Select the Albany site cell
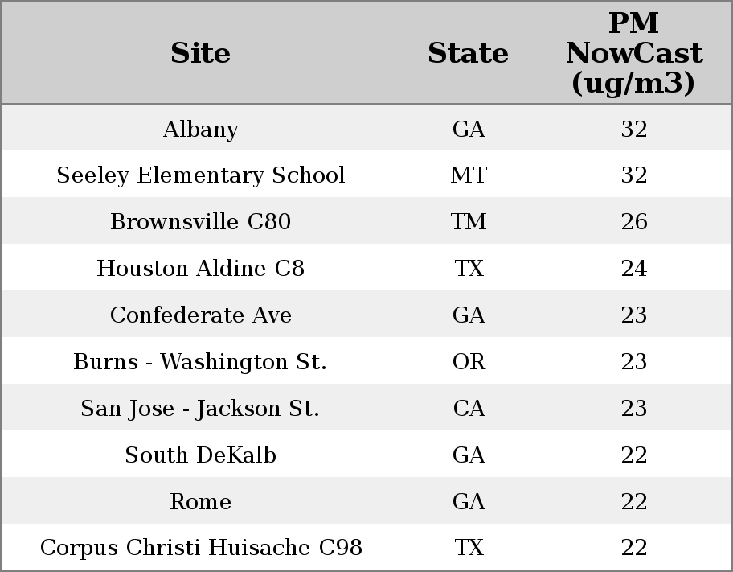733x572 pixels. coord(200,129)
